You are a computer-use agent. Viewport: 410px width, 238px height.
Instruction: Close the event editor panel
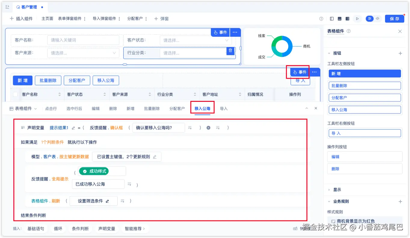point(316,108)
